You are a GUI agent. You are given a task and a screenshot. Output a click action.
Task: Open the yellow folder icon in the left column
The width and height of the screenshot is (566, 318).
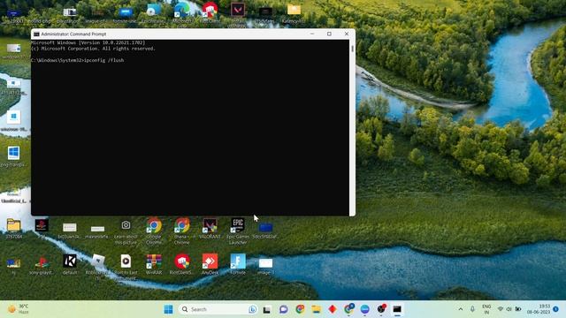point(14,225)
